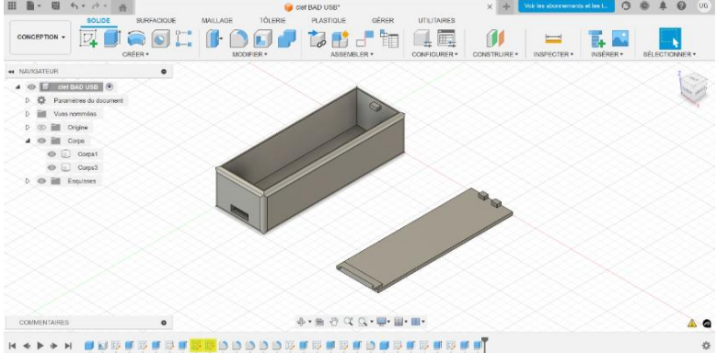Expand the Origine folder
This screenshot has width=717, height=353.
pos(28,128)
